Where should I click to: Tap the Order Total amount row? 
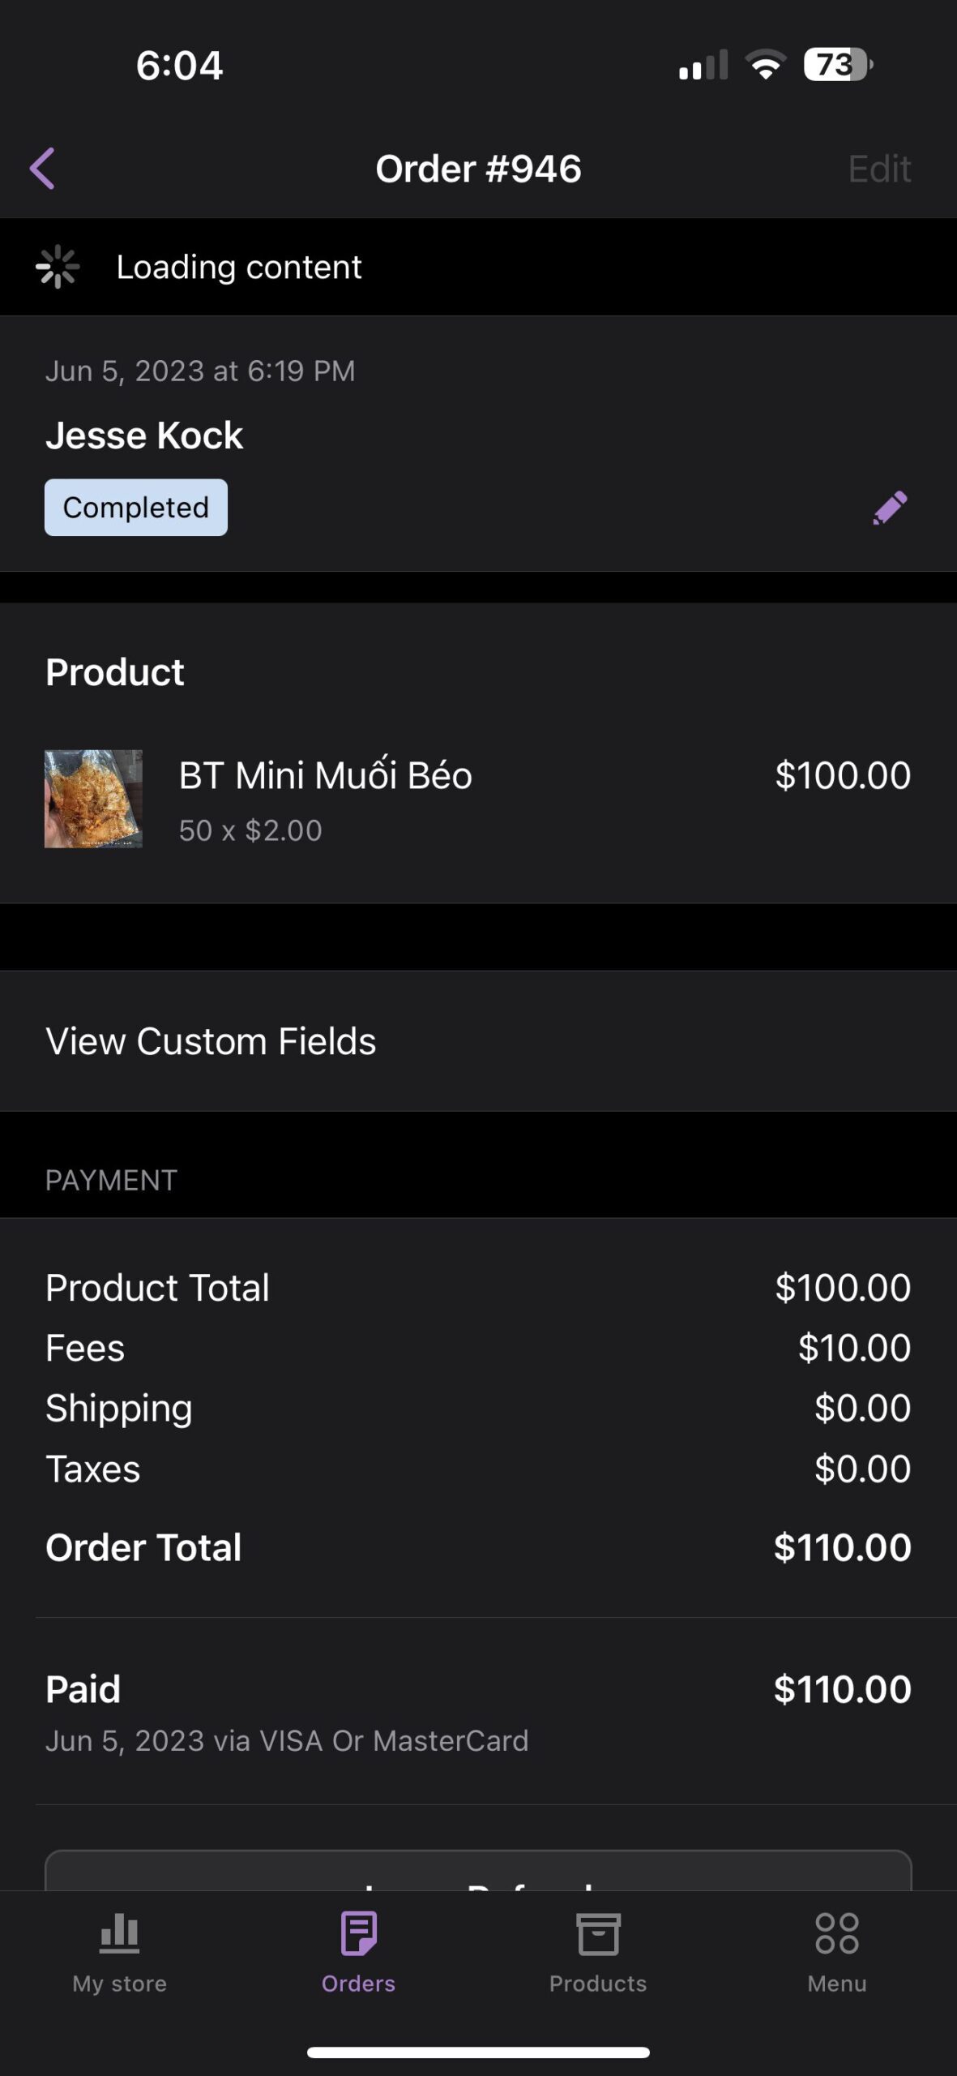pyautogui.click(x=478, y=1547)
